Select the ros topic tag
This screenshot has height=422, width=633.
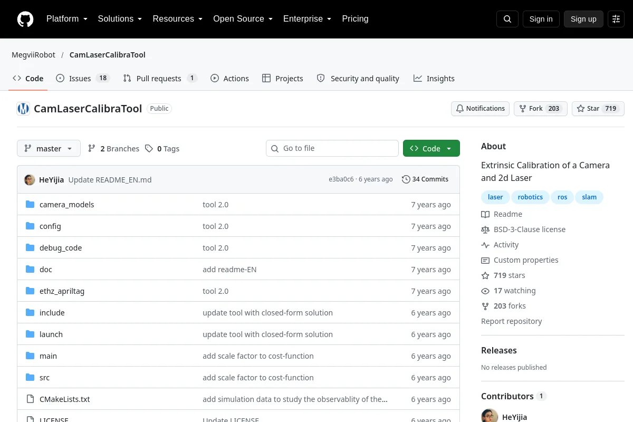pos(562,197)
